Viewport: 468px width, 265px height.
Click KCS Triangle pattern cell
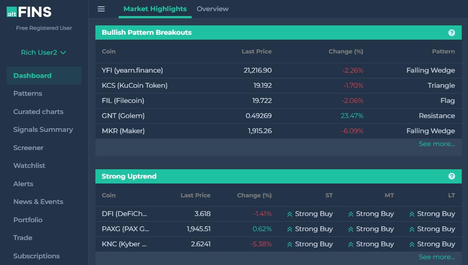[441, 86]
